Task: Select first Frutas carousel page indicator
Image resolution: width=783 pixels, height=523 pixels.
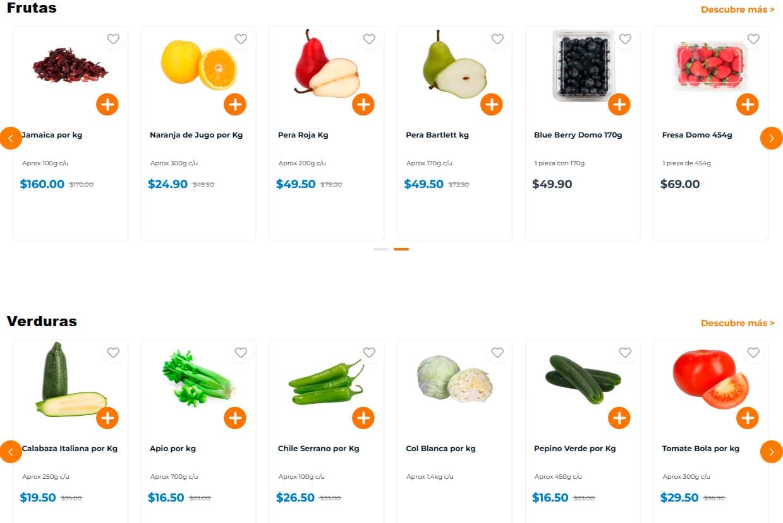Action: [381, 249]
